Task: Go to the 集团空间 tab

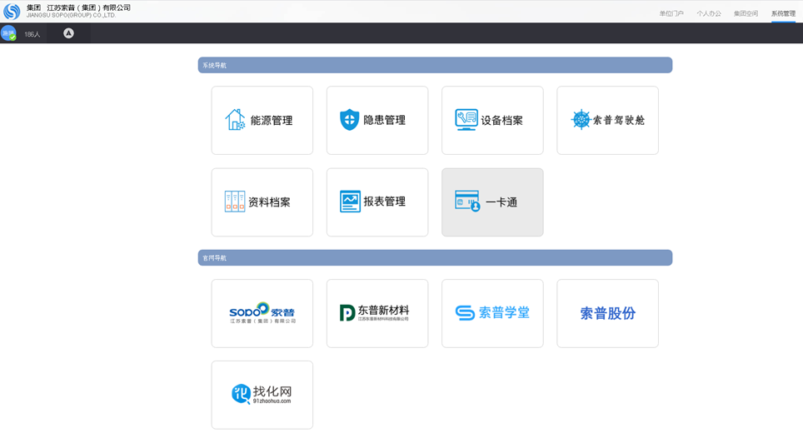Action: pyautogui.click(x=746, y=13)
